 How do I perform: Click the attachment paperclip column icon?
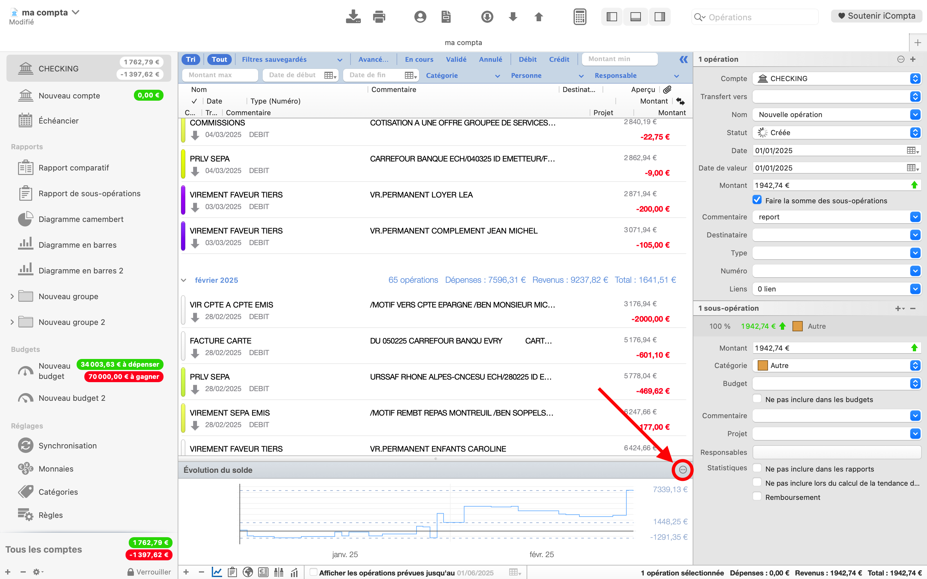pos(667,90)
